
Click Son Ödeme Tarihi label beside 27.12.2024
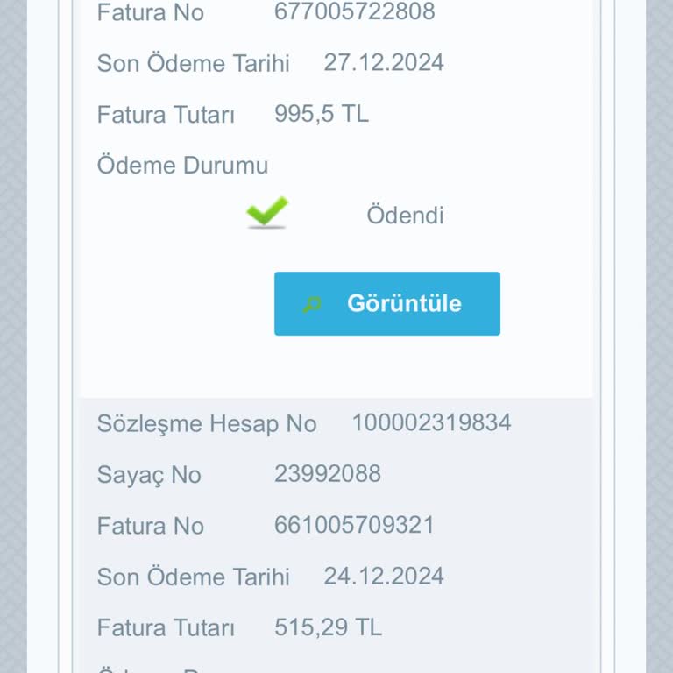coord(194,64)
